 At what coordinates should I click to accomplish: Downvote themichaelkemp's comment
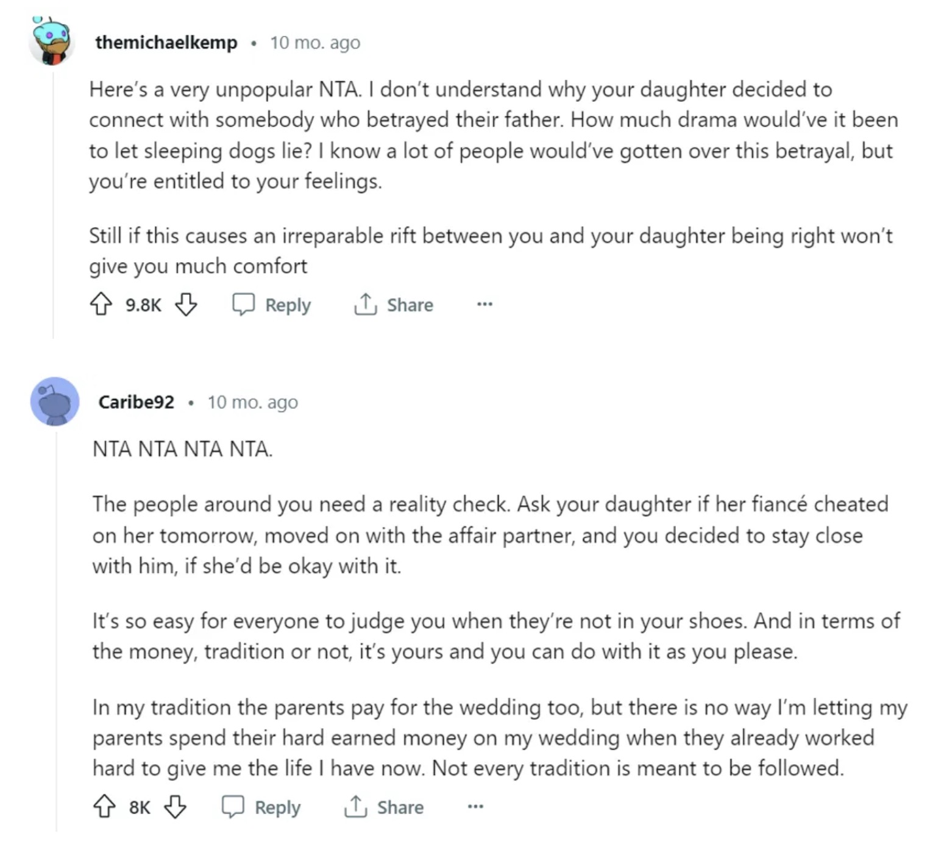click(186, 304)
